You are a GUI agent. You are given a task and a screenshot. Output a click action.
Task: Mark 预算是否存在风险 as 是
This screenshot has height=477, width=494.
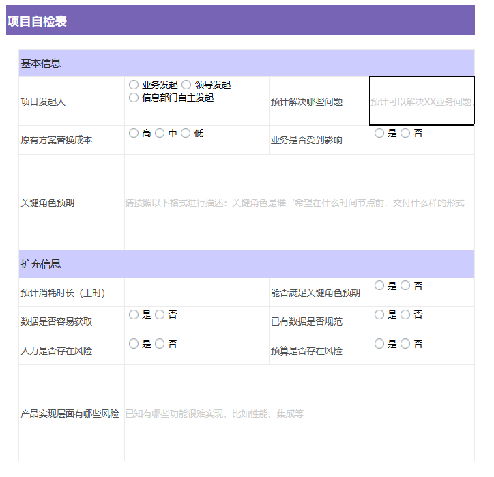click(x=379, y=344)
